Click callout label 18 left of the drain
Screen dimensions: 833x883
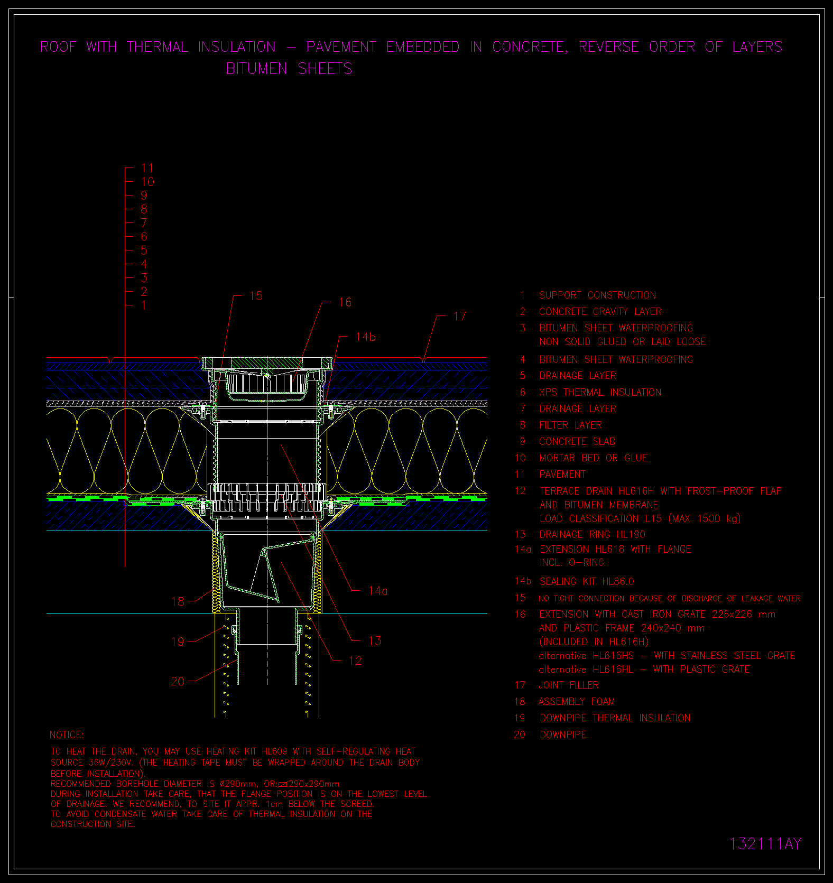[x=178, y=601]
